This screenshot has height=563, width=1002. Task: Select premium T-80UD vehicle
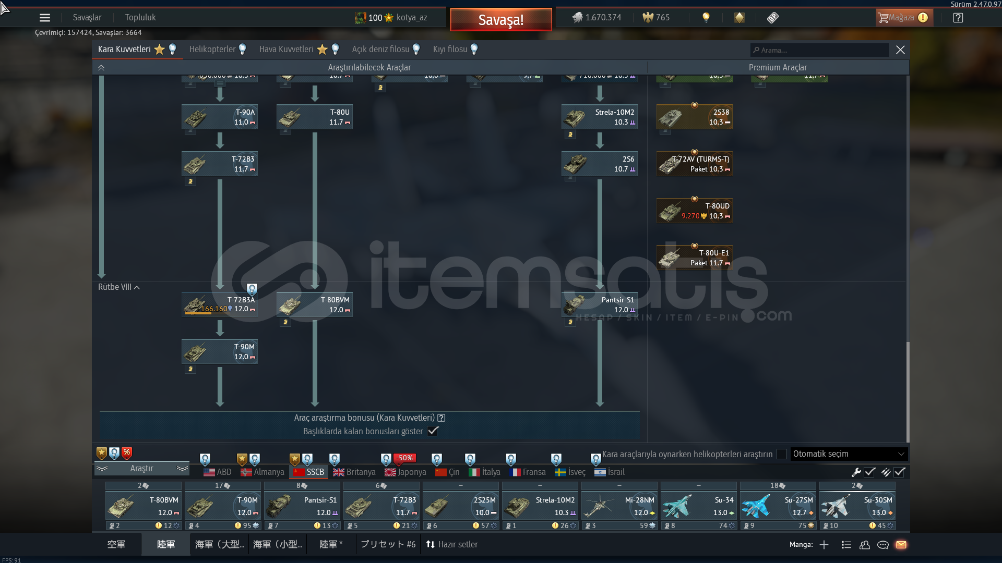[x=695, y=211]
